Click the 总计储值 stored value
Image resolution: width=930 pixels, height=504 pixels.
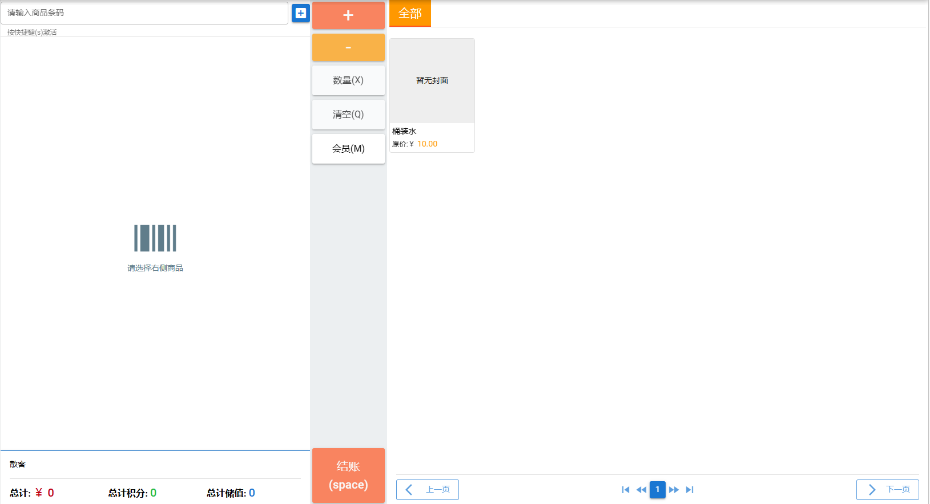[252, 493]
